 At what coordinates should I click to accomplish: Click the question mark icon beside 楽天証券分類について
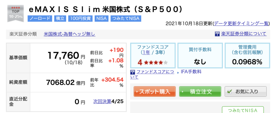pyautogui.click(x=217, y=34)
